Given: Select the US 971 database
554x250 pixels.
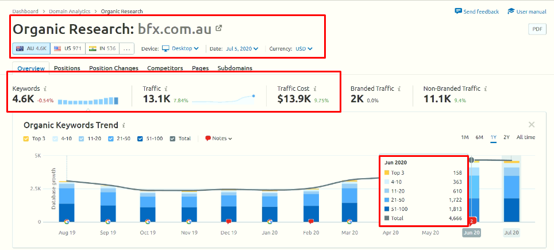Looking at the screenshot, I should click(68, 48).
